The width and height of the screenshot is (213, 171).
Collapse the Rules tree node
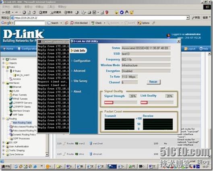(x=4, y=67)
